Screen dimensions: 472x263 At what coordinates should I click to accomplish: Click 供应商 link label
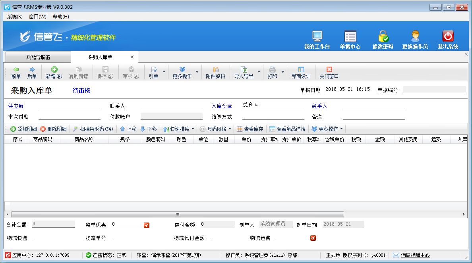tap(15, 106)
